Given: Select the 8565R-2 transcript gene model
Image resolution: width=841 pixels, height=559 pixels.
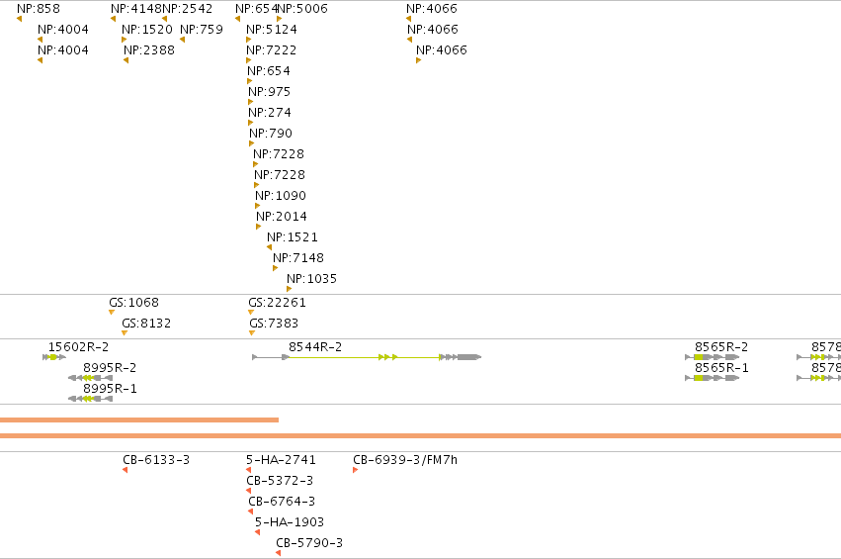Looking at the screenshot, I should [713, 357].
